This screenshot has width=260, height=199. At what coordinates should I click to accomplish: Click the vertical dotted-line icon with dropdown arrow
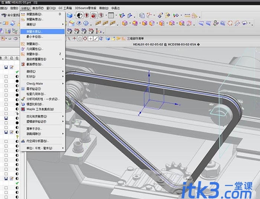point(99,31)
